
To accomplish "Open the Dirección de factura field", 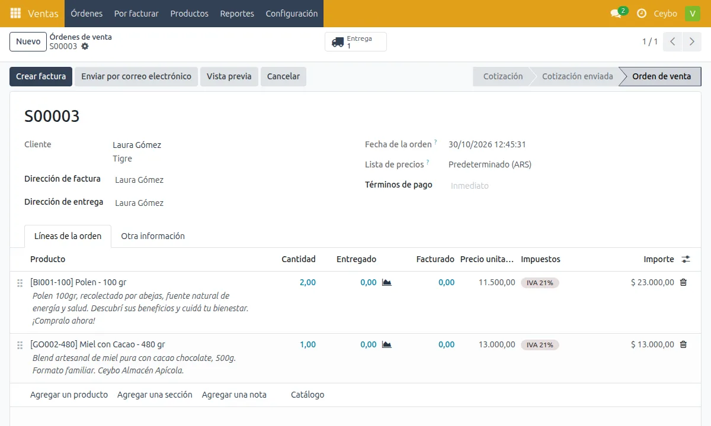I will click(228, 180).
